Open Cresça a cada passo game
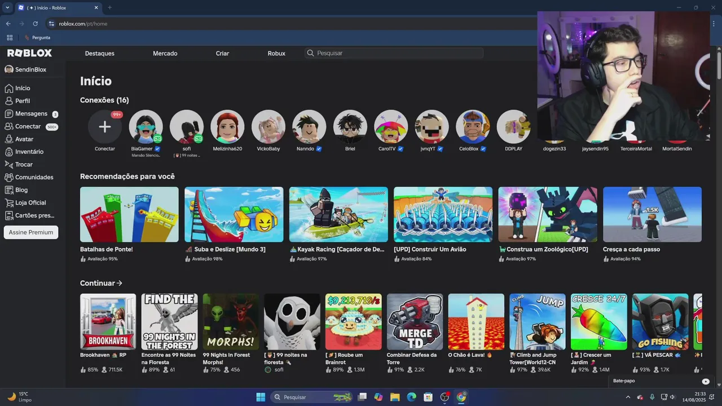 652,214
